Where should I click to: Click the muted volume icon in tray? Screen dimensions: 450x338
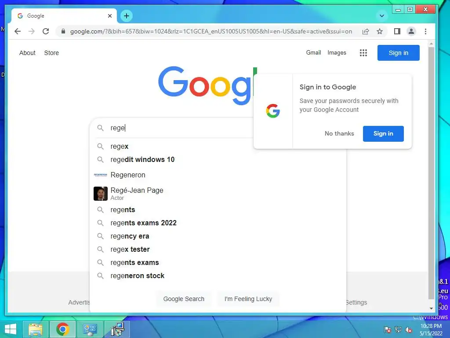[409, 330]
